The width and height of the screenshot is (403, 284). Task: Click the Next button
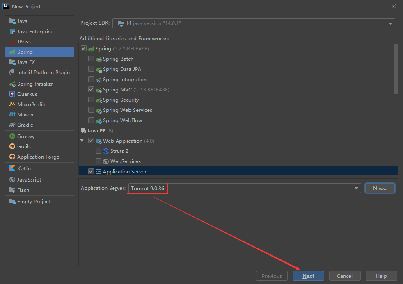[x=308, y=276]
